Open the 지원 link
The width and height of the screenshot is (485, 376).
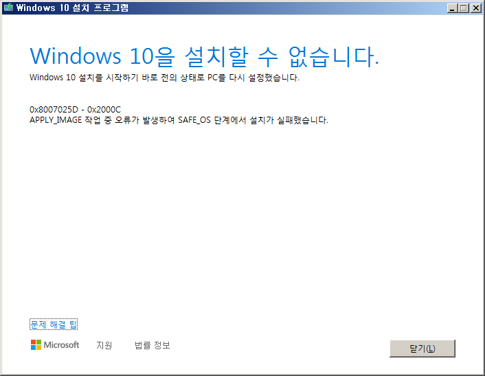(104, 345)
